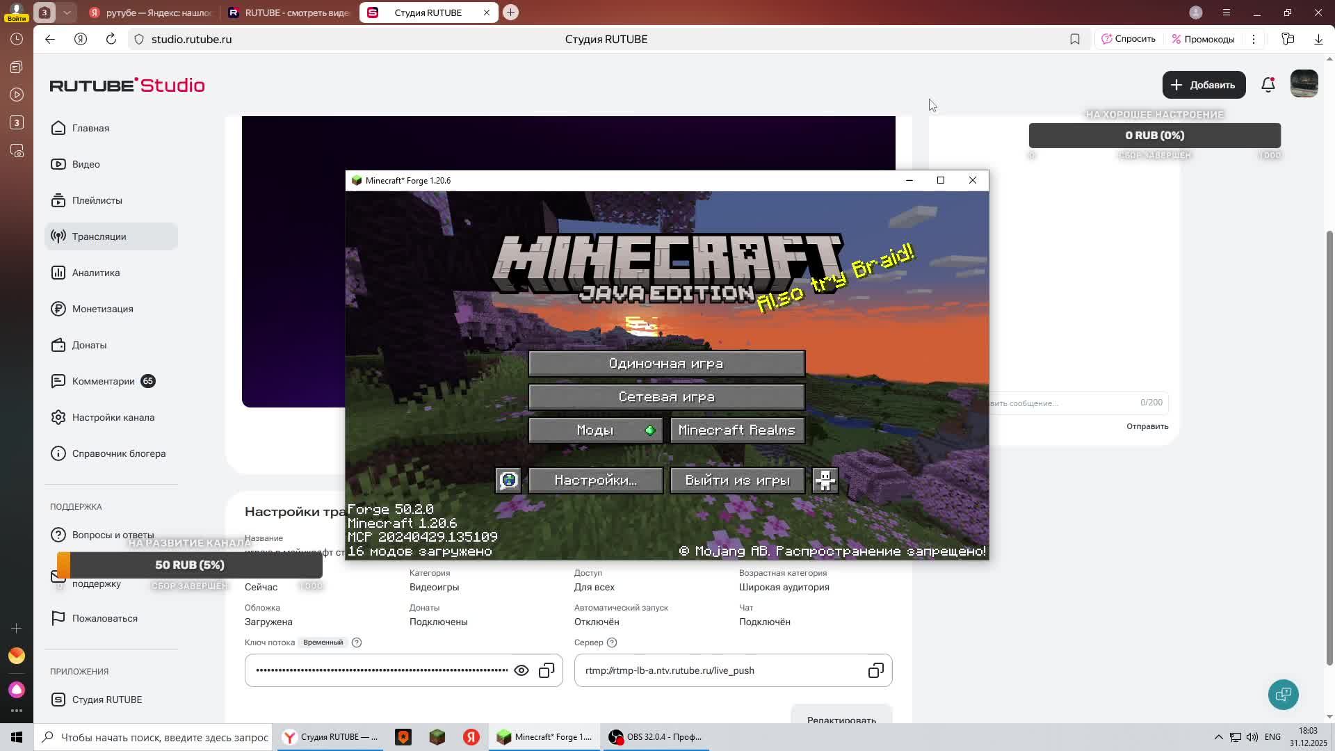Open Minecraft accessibility settings icon
1335x751 pixels.
tap(825, 481)
